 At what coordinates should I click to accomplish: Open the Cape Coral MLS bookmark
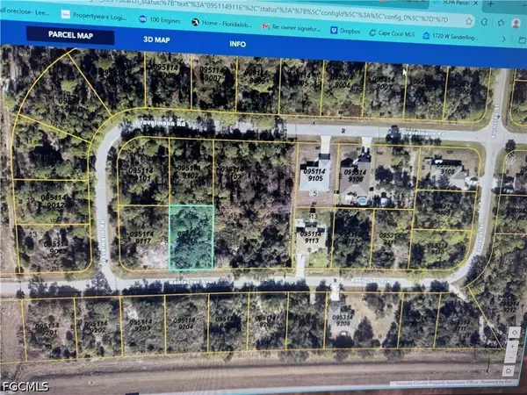point(392,33)
